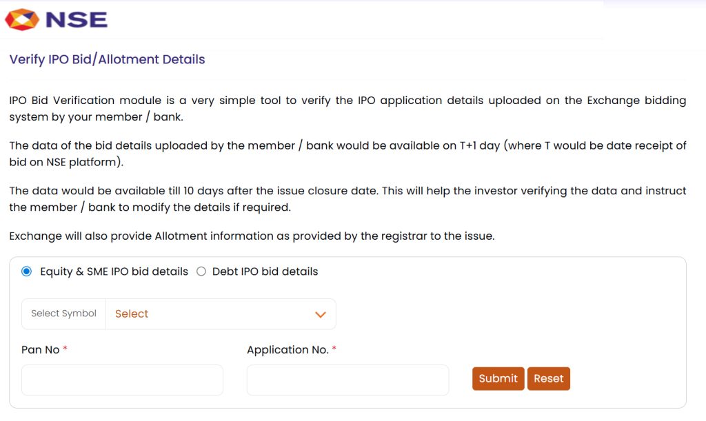Click the Select Symbol label text
706x421 pixels.
tap(63, 314)
